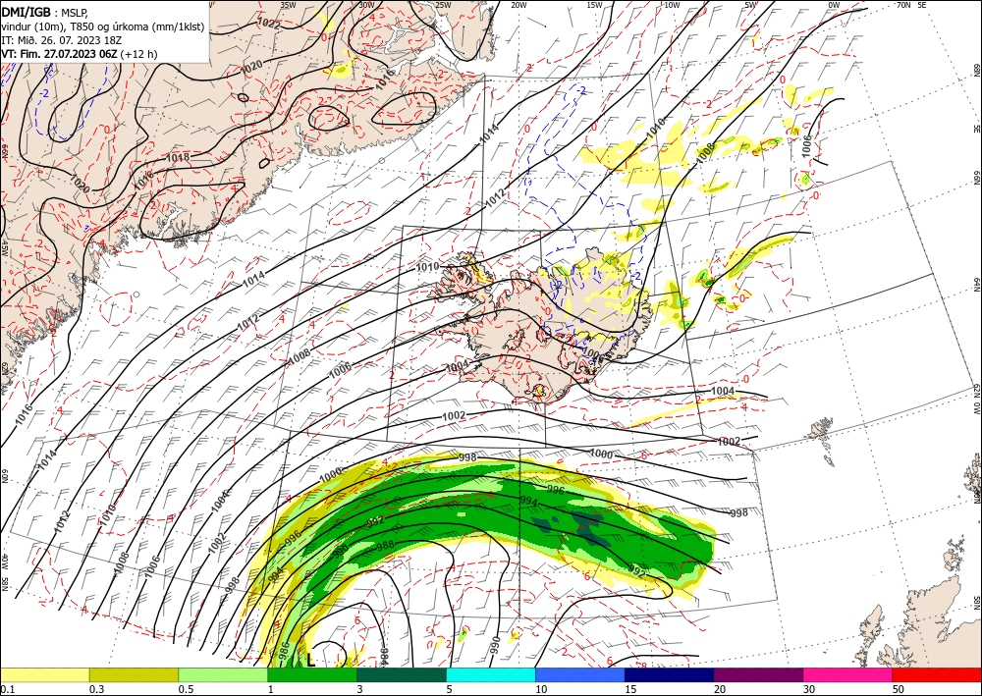
Task: Click the '15W' longitude label
Action: click(x=595, y=5)
